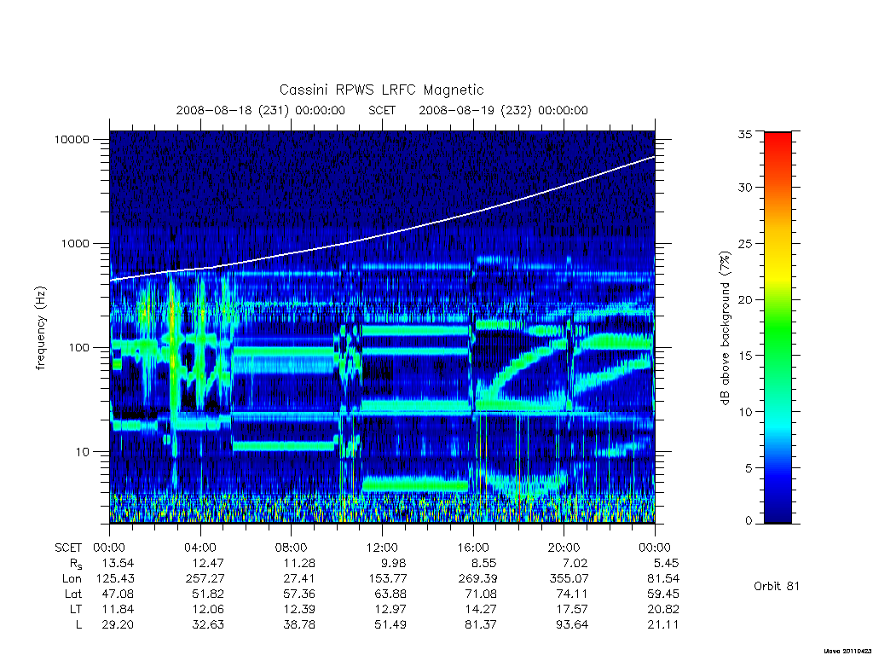Image resolution: width=873 pixels, height=655 pixels.
Task: Click the LT value '12.06'
Action: (208, 609)
